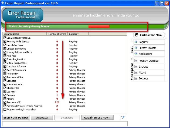Go Back to Main Menu
The width and height of the screenshot is (170, 128).
149,35
